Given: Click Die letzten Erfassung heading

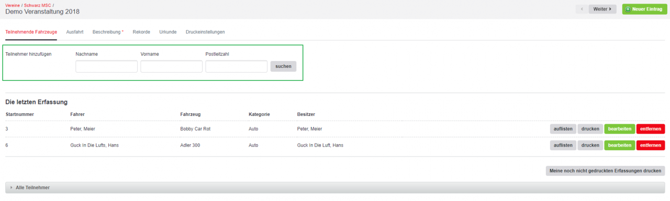Looking at the screenshot, I should click(36, 102).
